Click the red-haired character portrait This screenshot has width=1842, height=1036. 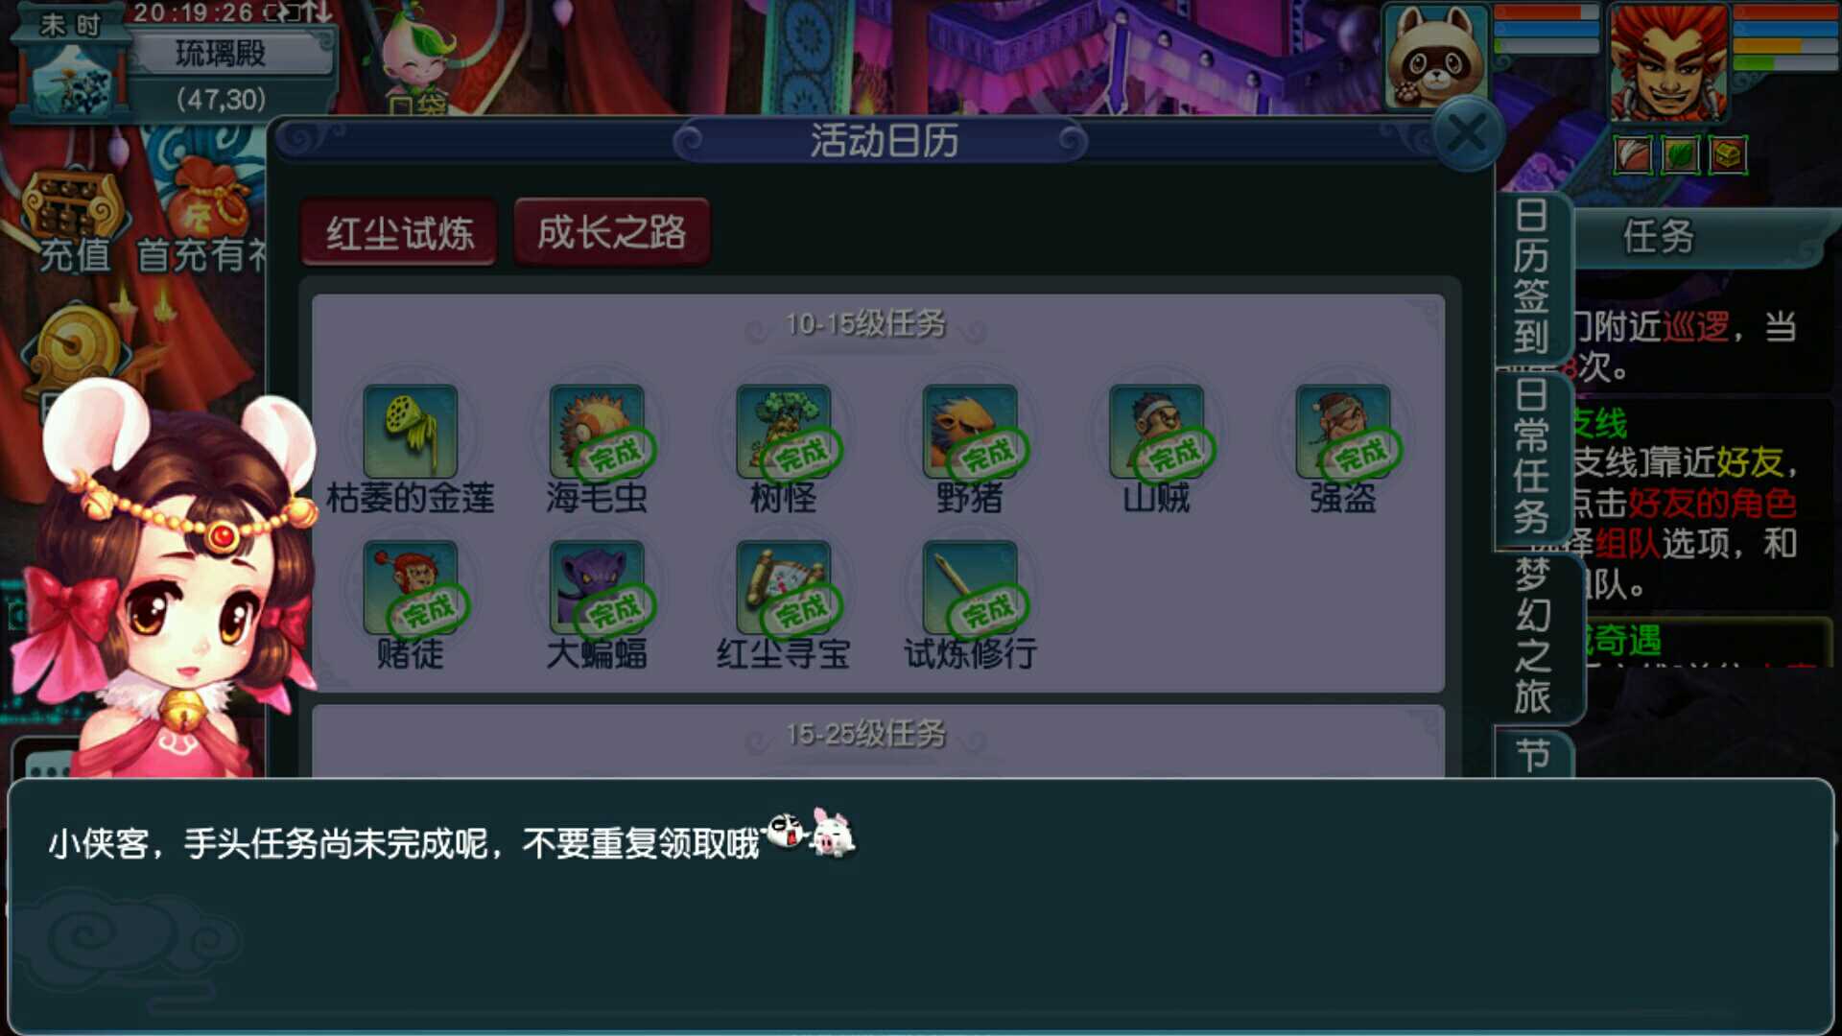[1668, 60]
